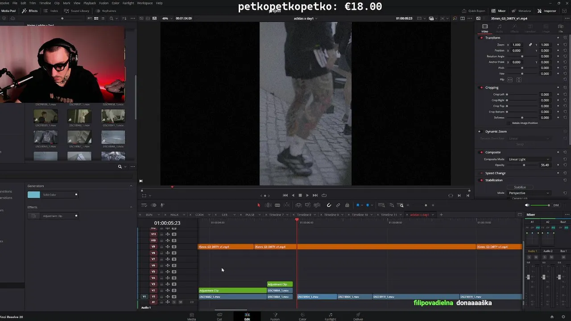The image size is (571, 321).
Task: Switch to Timeline 10 tab
Action: 360,215
